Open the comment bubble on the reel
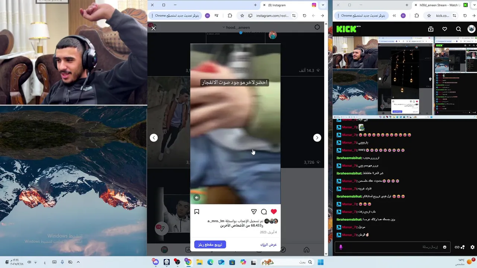The width and height of the screenshot is (477, 268). 264,212
